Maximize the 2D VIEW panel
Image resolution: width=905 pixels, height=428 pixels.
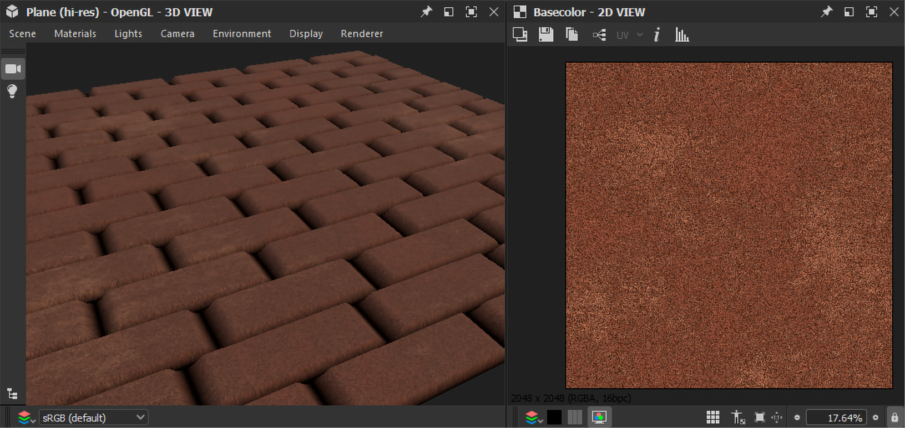coord(872,12)
